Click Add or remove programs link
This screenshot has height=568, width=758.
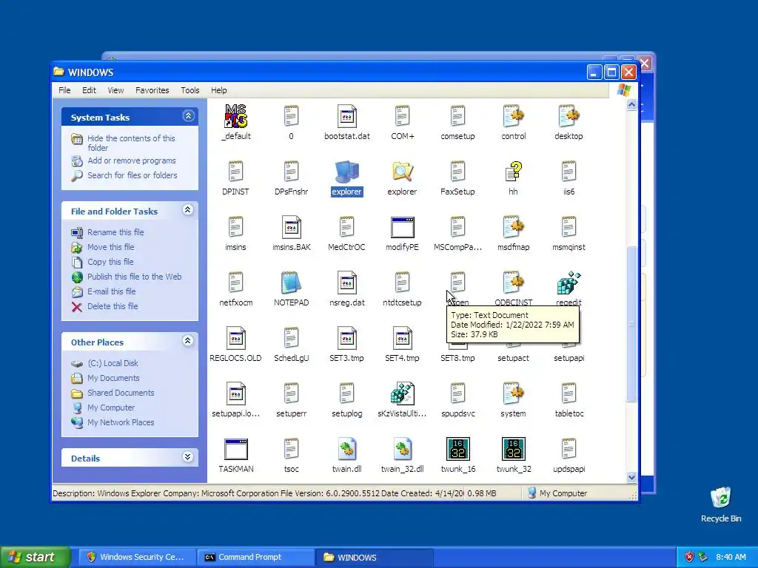[132, 160]
